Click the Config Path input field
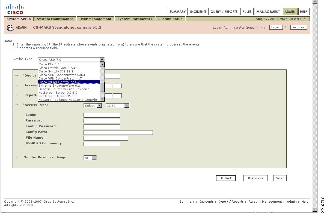The image size is (324, 213). pos(118,132)
